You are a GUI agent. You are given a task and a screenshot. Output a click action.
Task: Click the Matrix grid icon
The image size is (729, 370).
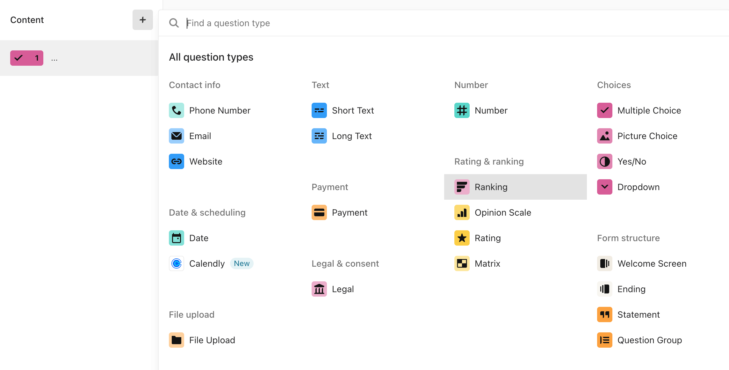point(462,263)
